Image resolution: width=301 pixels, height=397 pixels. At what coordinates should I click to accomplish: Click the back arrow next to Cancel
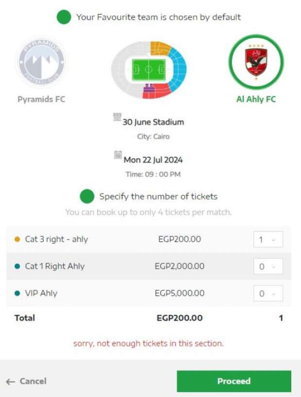tap(11, 382)
